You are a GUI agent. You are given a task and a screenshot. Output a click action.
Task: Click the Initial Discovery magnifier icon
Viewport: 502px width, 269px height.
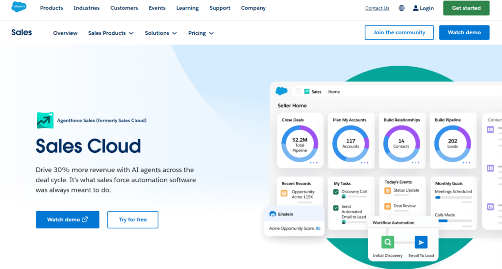pos(388,243)
